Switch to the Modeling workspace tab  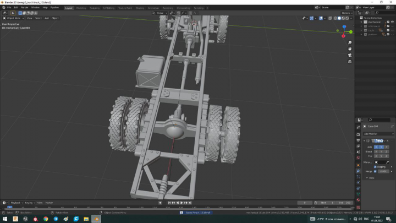[x=81, y=8]
